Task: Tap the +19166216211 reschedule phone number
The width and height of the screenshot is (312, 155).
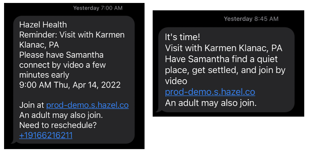Action: point(45,135)
